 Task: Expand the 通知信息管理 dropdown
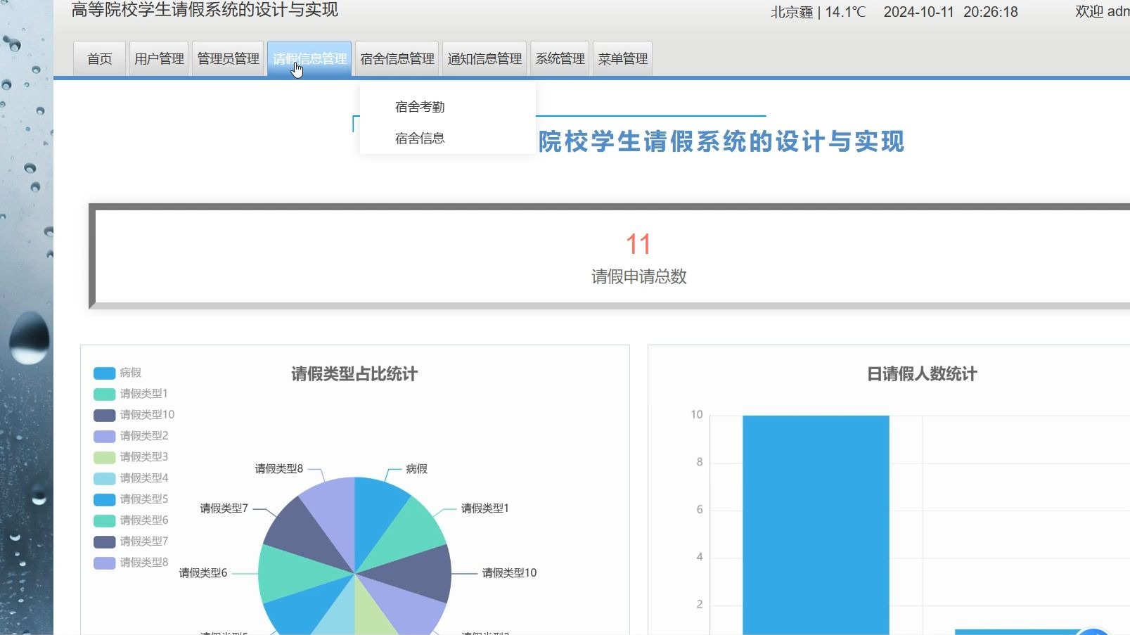(484, 58)
